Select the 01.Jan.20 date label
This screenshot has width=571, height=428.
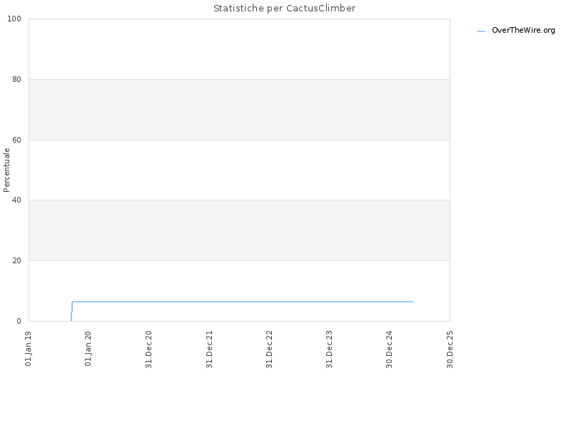point(88,348)
